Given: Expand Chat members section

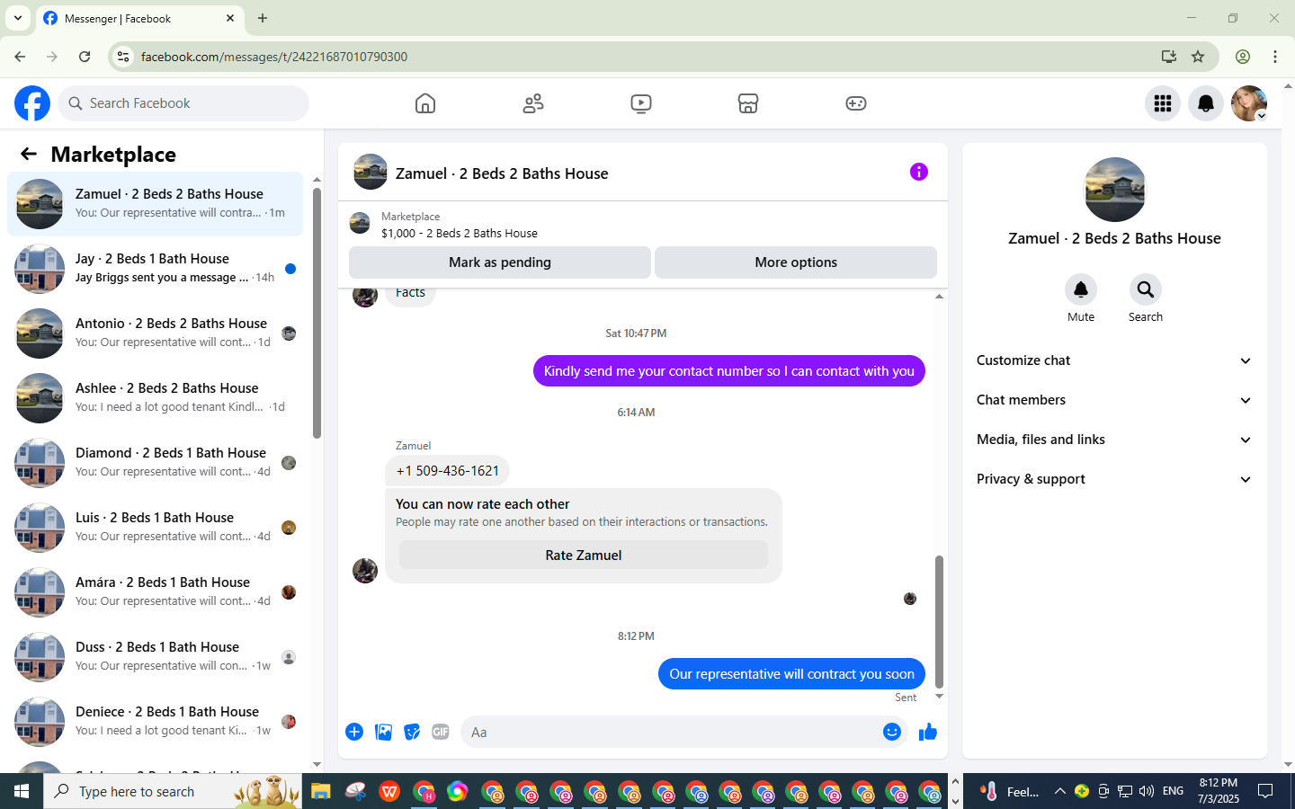Looking at the screenshot, I should (1115, 400).
